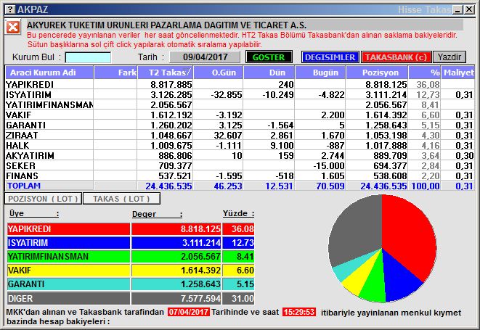Sort by T2 Takas column header

click(166, 73)
